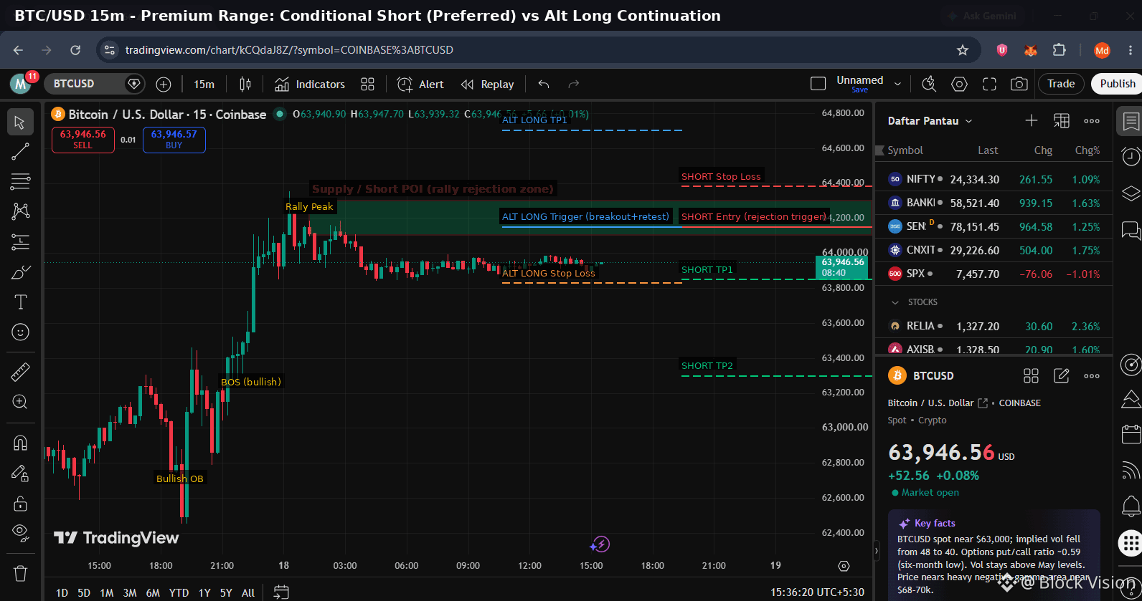The width and height of the screenshot is (1142, 601).
Task: Select the brush drawing tool
Action: (20, 272)
